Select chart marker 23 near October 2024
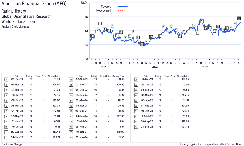Screen dimensions: 244x146 pos(194,25)
